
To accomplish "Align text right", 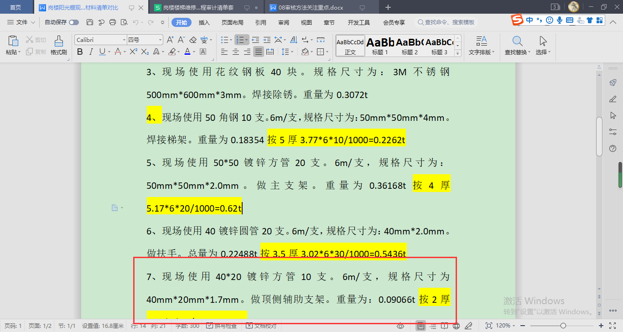I will pos(247,52).
